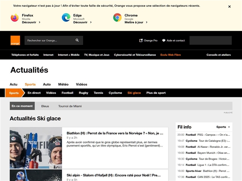Open the Ski glace section
This screenshot has width=242, height=181.
pos(134,93)
